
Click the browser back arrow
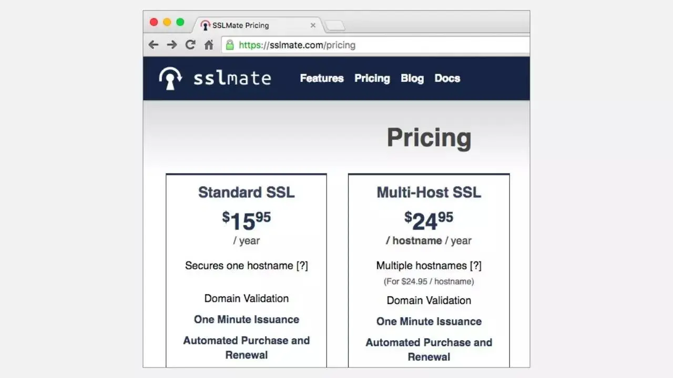coord(153,45)
